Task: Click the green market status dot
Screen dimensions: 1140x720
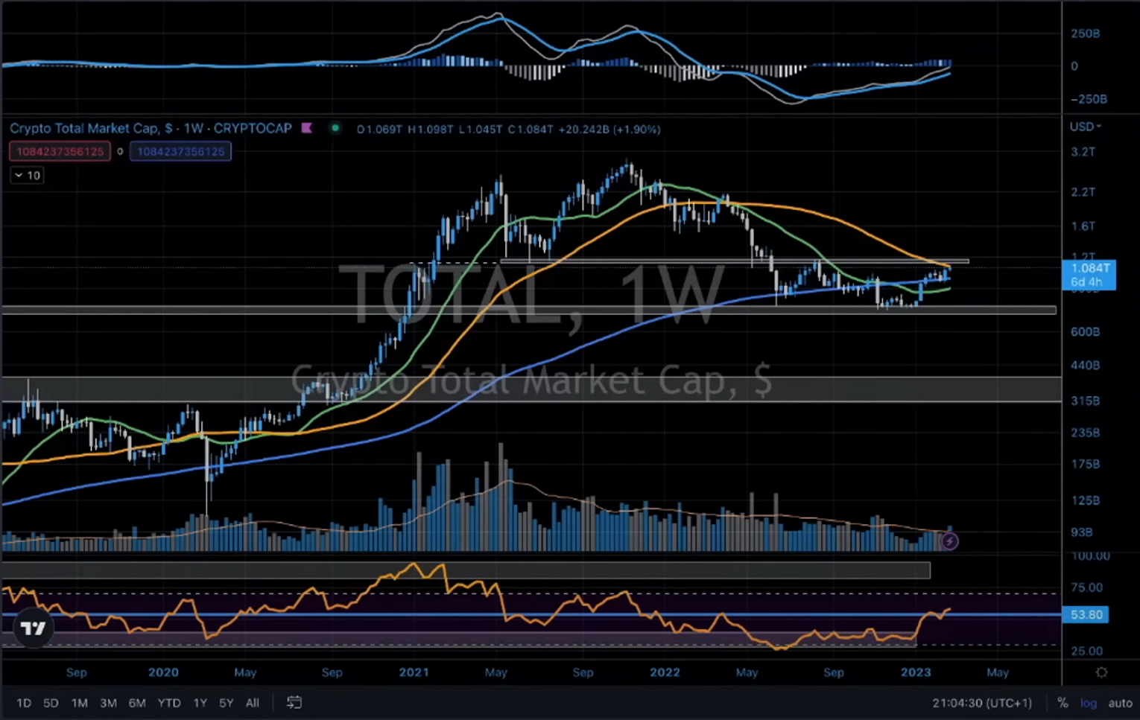Action: point(335,128)
